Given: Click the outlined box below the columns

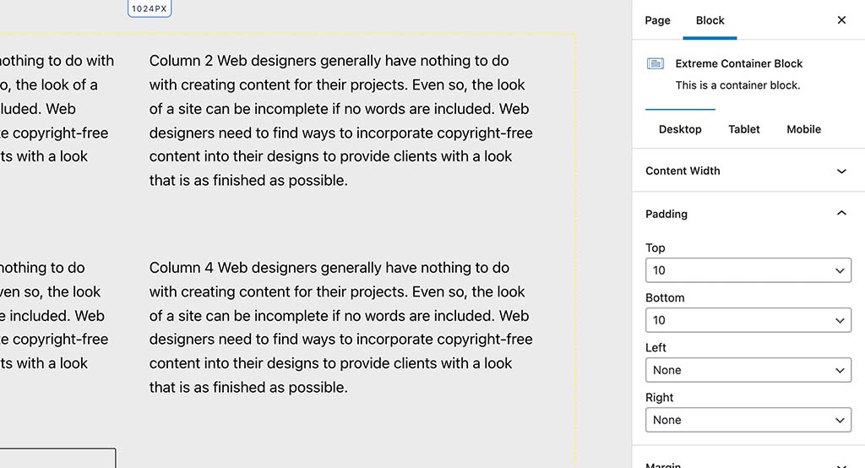Looking at the screenshot, I should click(57, 458).
